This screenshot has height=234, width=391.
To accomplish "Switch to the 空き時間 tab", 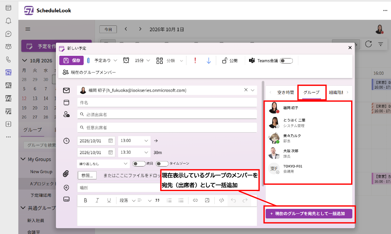I will pos(285,92).
